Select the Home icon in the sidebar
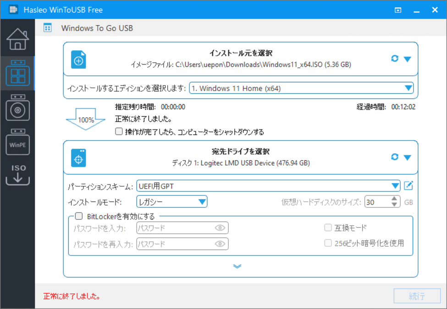This screenshot has height=309, width=447. click(17, 39)
